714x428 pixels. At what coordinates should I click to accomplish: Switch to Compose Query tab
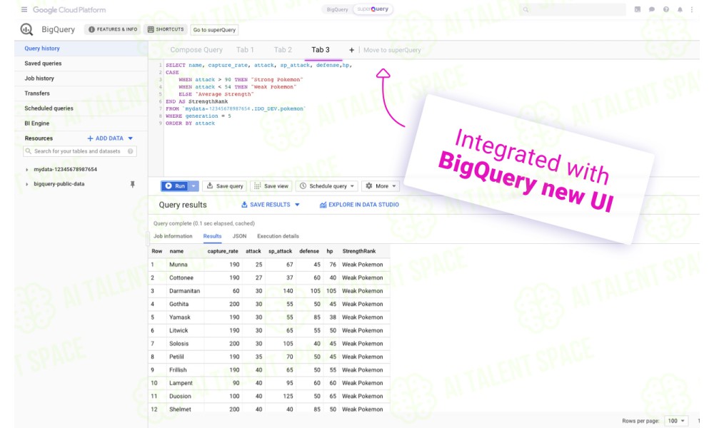pyautogui.click(x=196, y=50)
